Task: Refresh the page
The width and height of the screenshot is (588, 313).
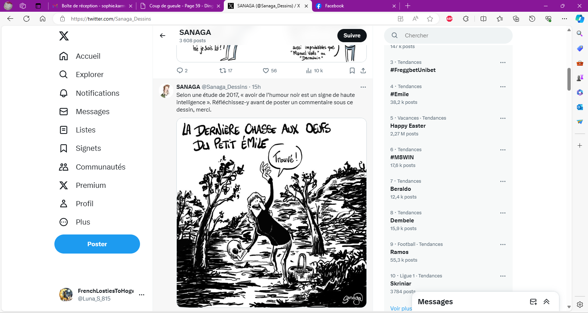Action: [26, 19]
